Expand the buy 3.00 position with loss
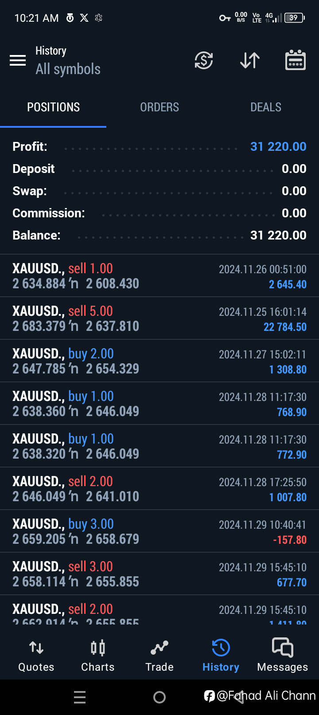 [159, 531]
